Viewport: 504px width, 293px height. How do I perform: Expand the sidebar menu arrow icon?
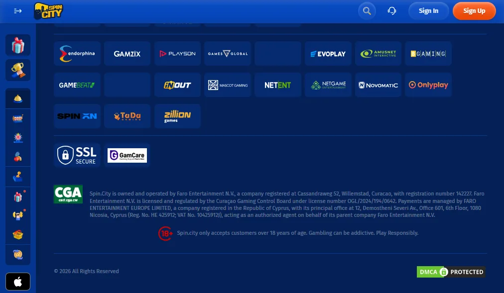point(17,11)
